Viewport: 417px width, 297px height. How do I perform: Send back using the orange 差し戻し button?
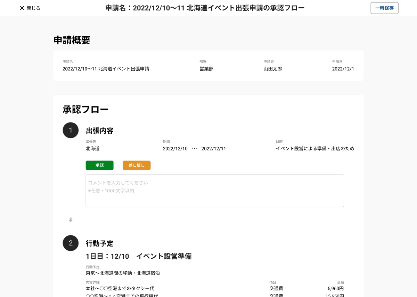click(x=137, y=165)
